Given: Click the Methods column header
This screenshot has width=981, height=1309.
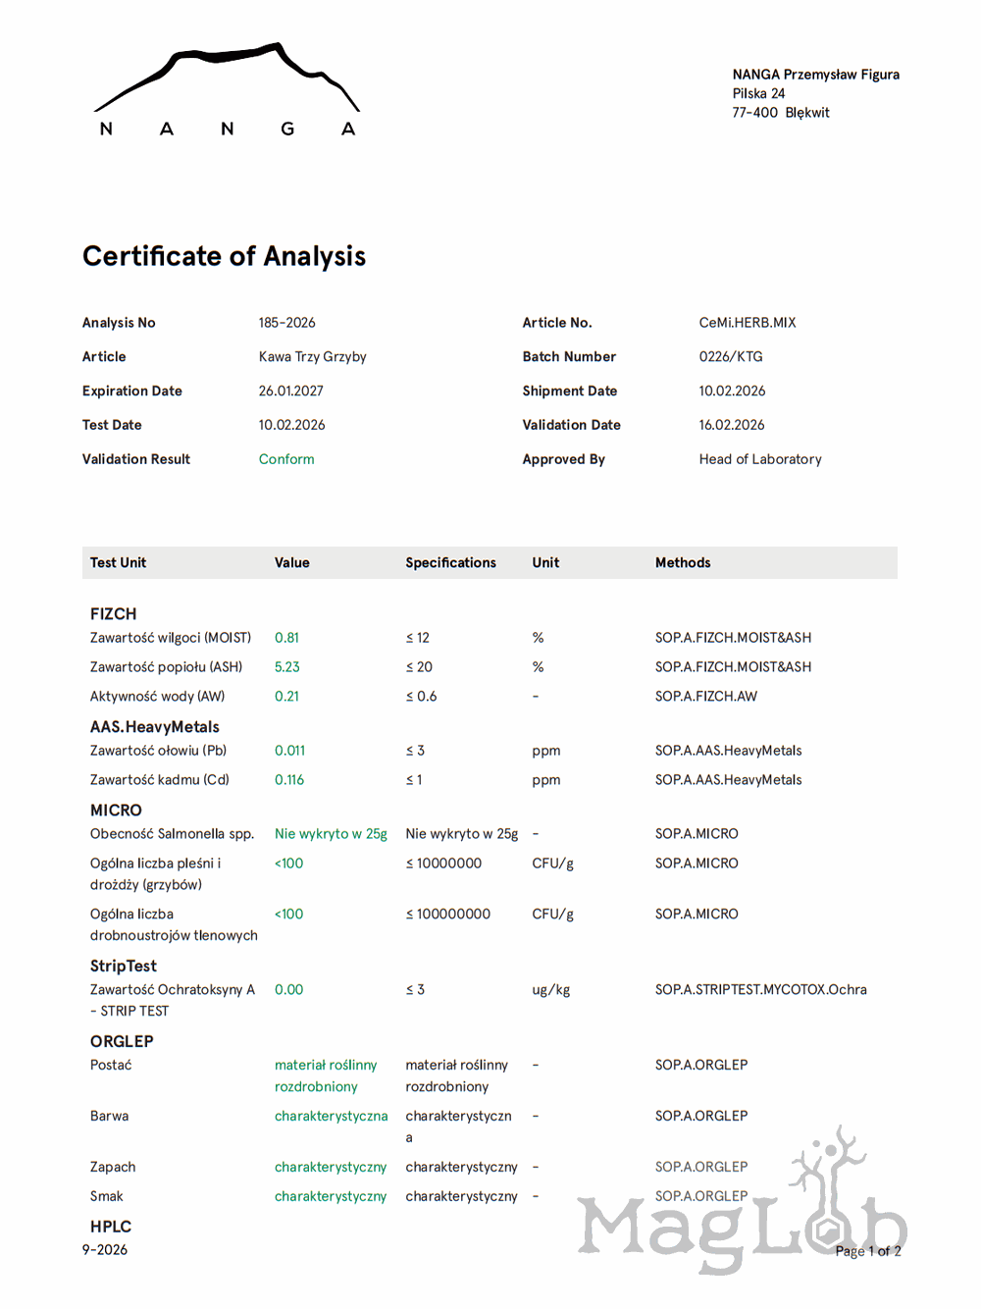Looking at the screenshot, I should [683, 563].
